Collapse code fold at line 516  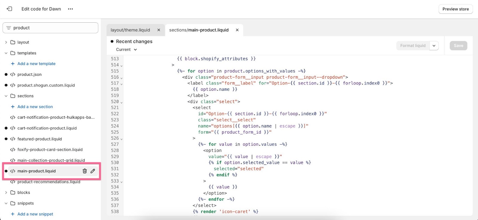tap(122, 78)
